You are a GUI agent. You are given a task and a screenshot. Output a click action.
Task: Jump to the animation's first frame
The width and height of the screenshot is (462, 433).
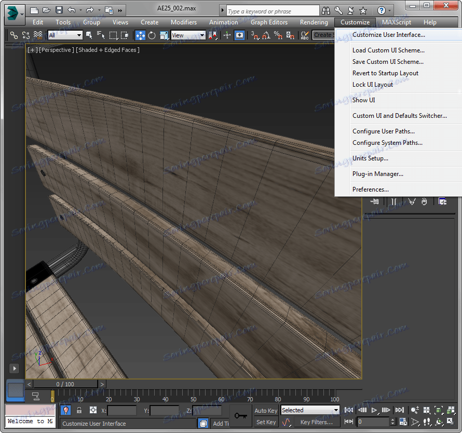click(x=349, y=410)
